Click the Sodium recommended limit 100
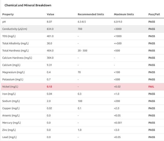Screen dimensions: 164x141 [x=80, y=101]
